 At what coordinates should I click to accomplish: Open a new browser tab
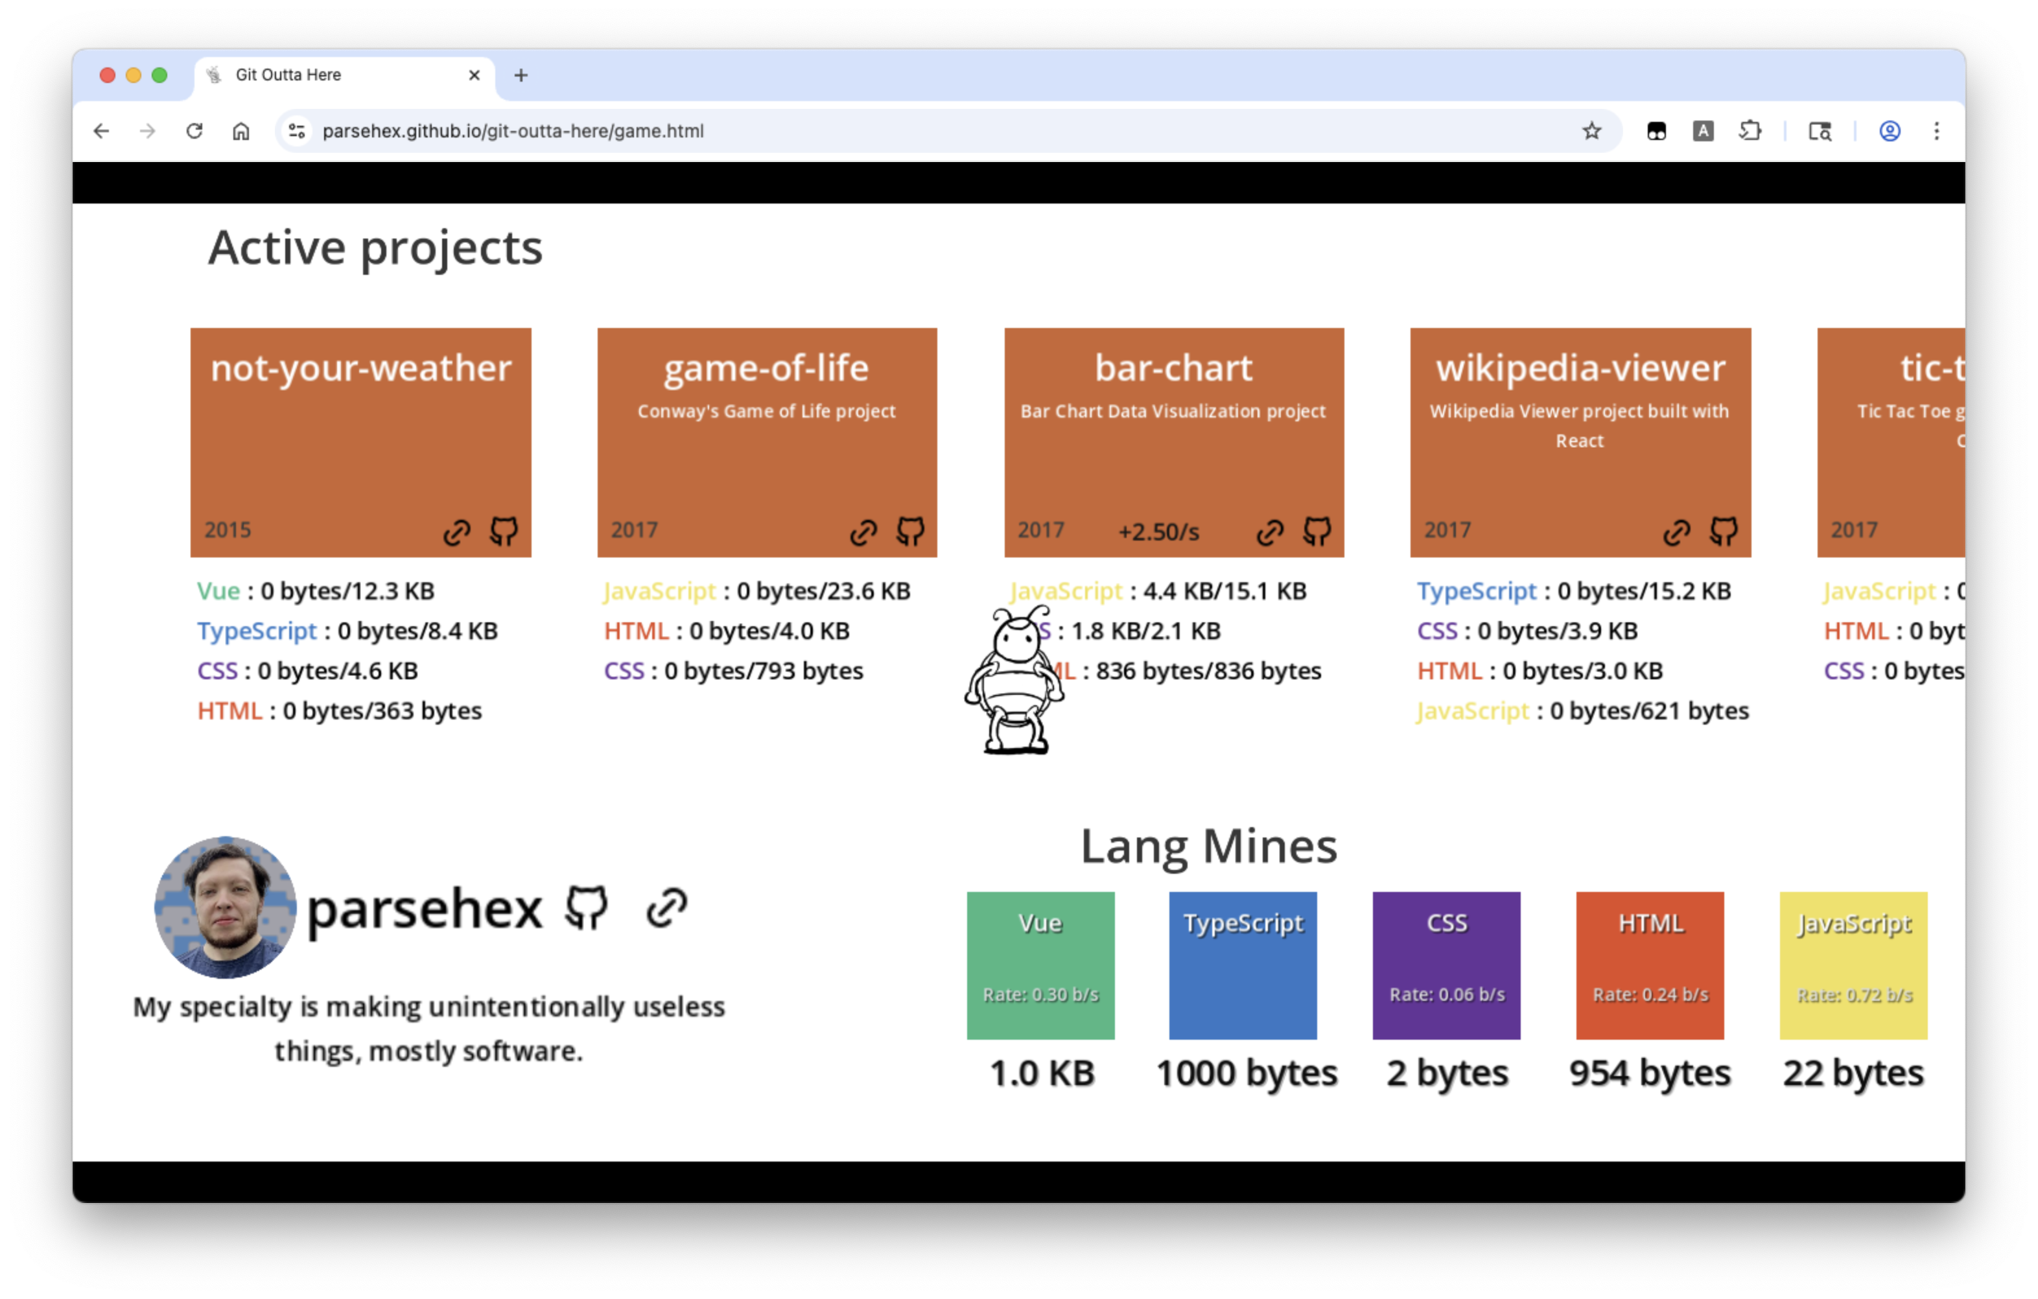[521, 75]
